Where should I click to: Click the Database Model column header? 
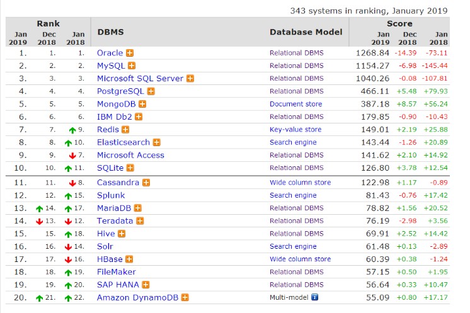(x=306, y=32)
